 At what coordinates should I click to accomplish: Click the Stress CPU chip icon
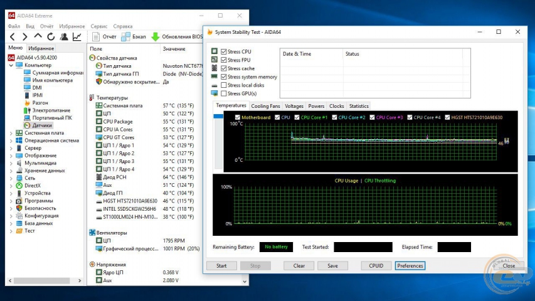point(215,51)
